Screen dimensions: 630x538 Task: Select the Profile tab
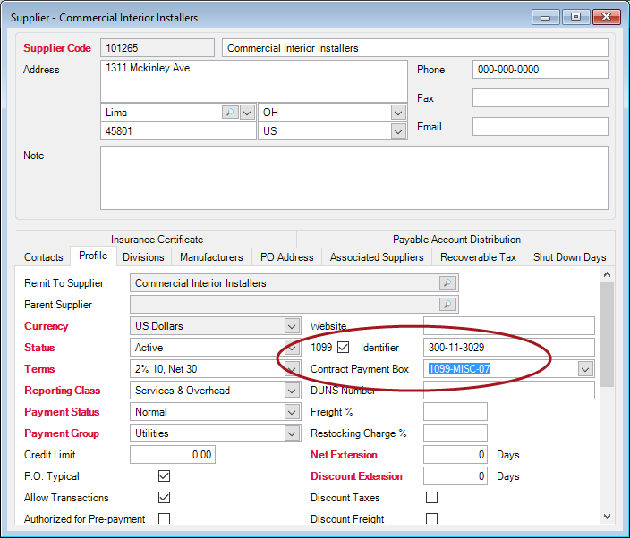[x=93, y=256]
